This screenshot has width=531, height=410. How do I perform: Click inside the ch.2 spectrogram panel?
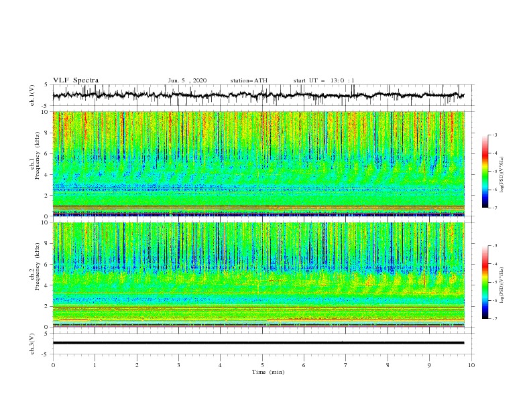[258, 275]
